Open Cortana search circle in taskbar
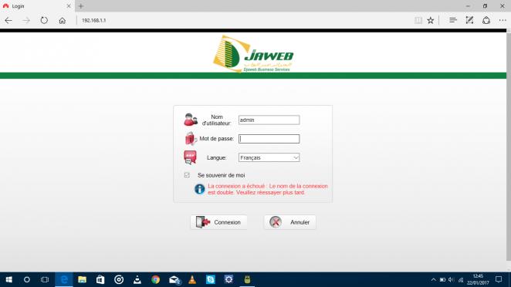 pos(27,279)
